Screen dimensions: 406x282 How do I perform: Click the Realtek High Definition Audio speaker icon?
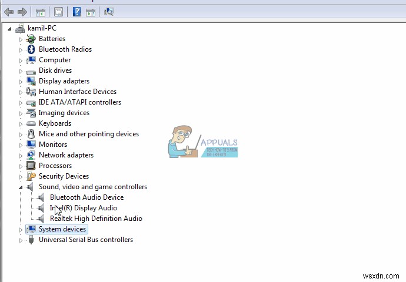41,219
